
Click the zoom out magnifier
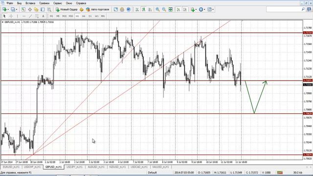point(164,9)
